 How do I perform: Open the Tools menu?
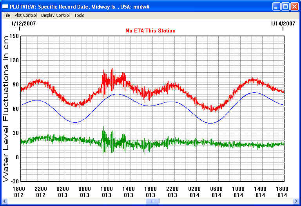pyautogui.click(x=79, y=15)
